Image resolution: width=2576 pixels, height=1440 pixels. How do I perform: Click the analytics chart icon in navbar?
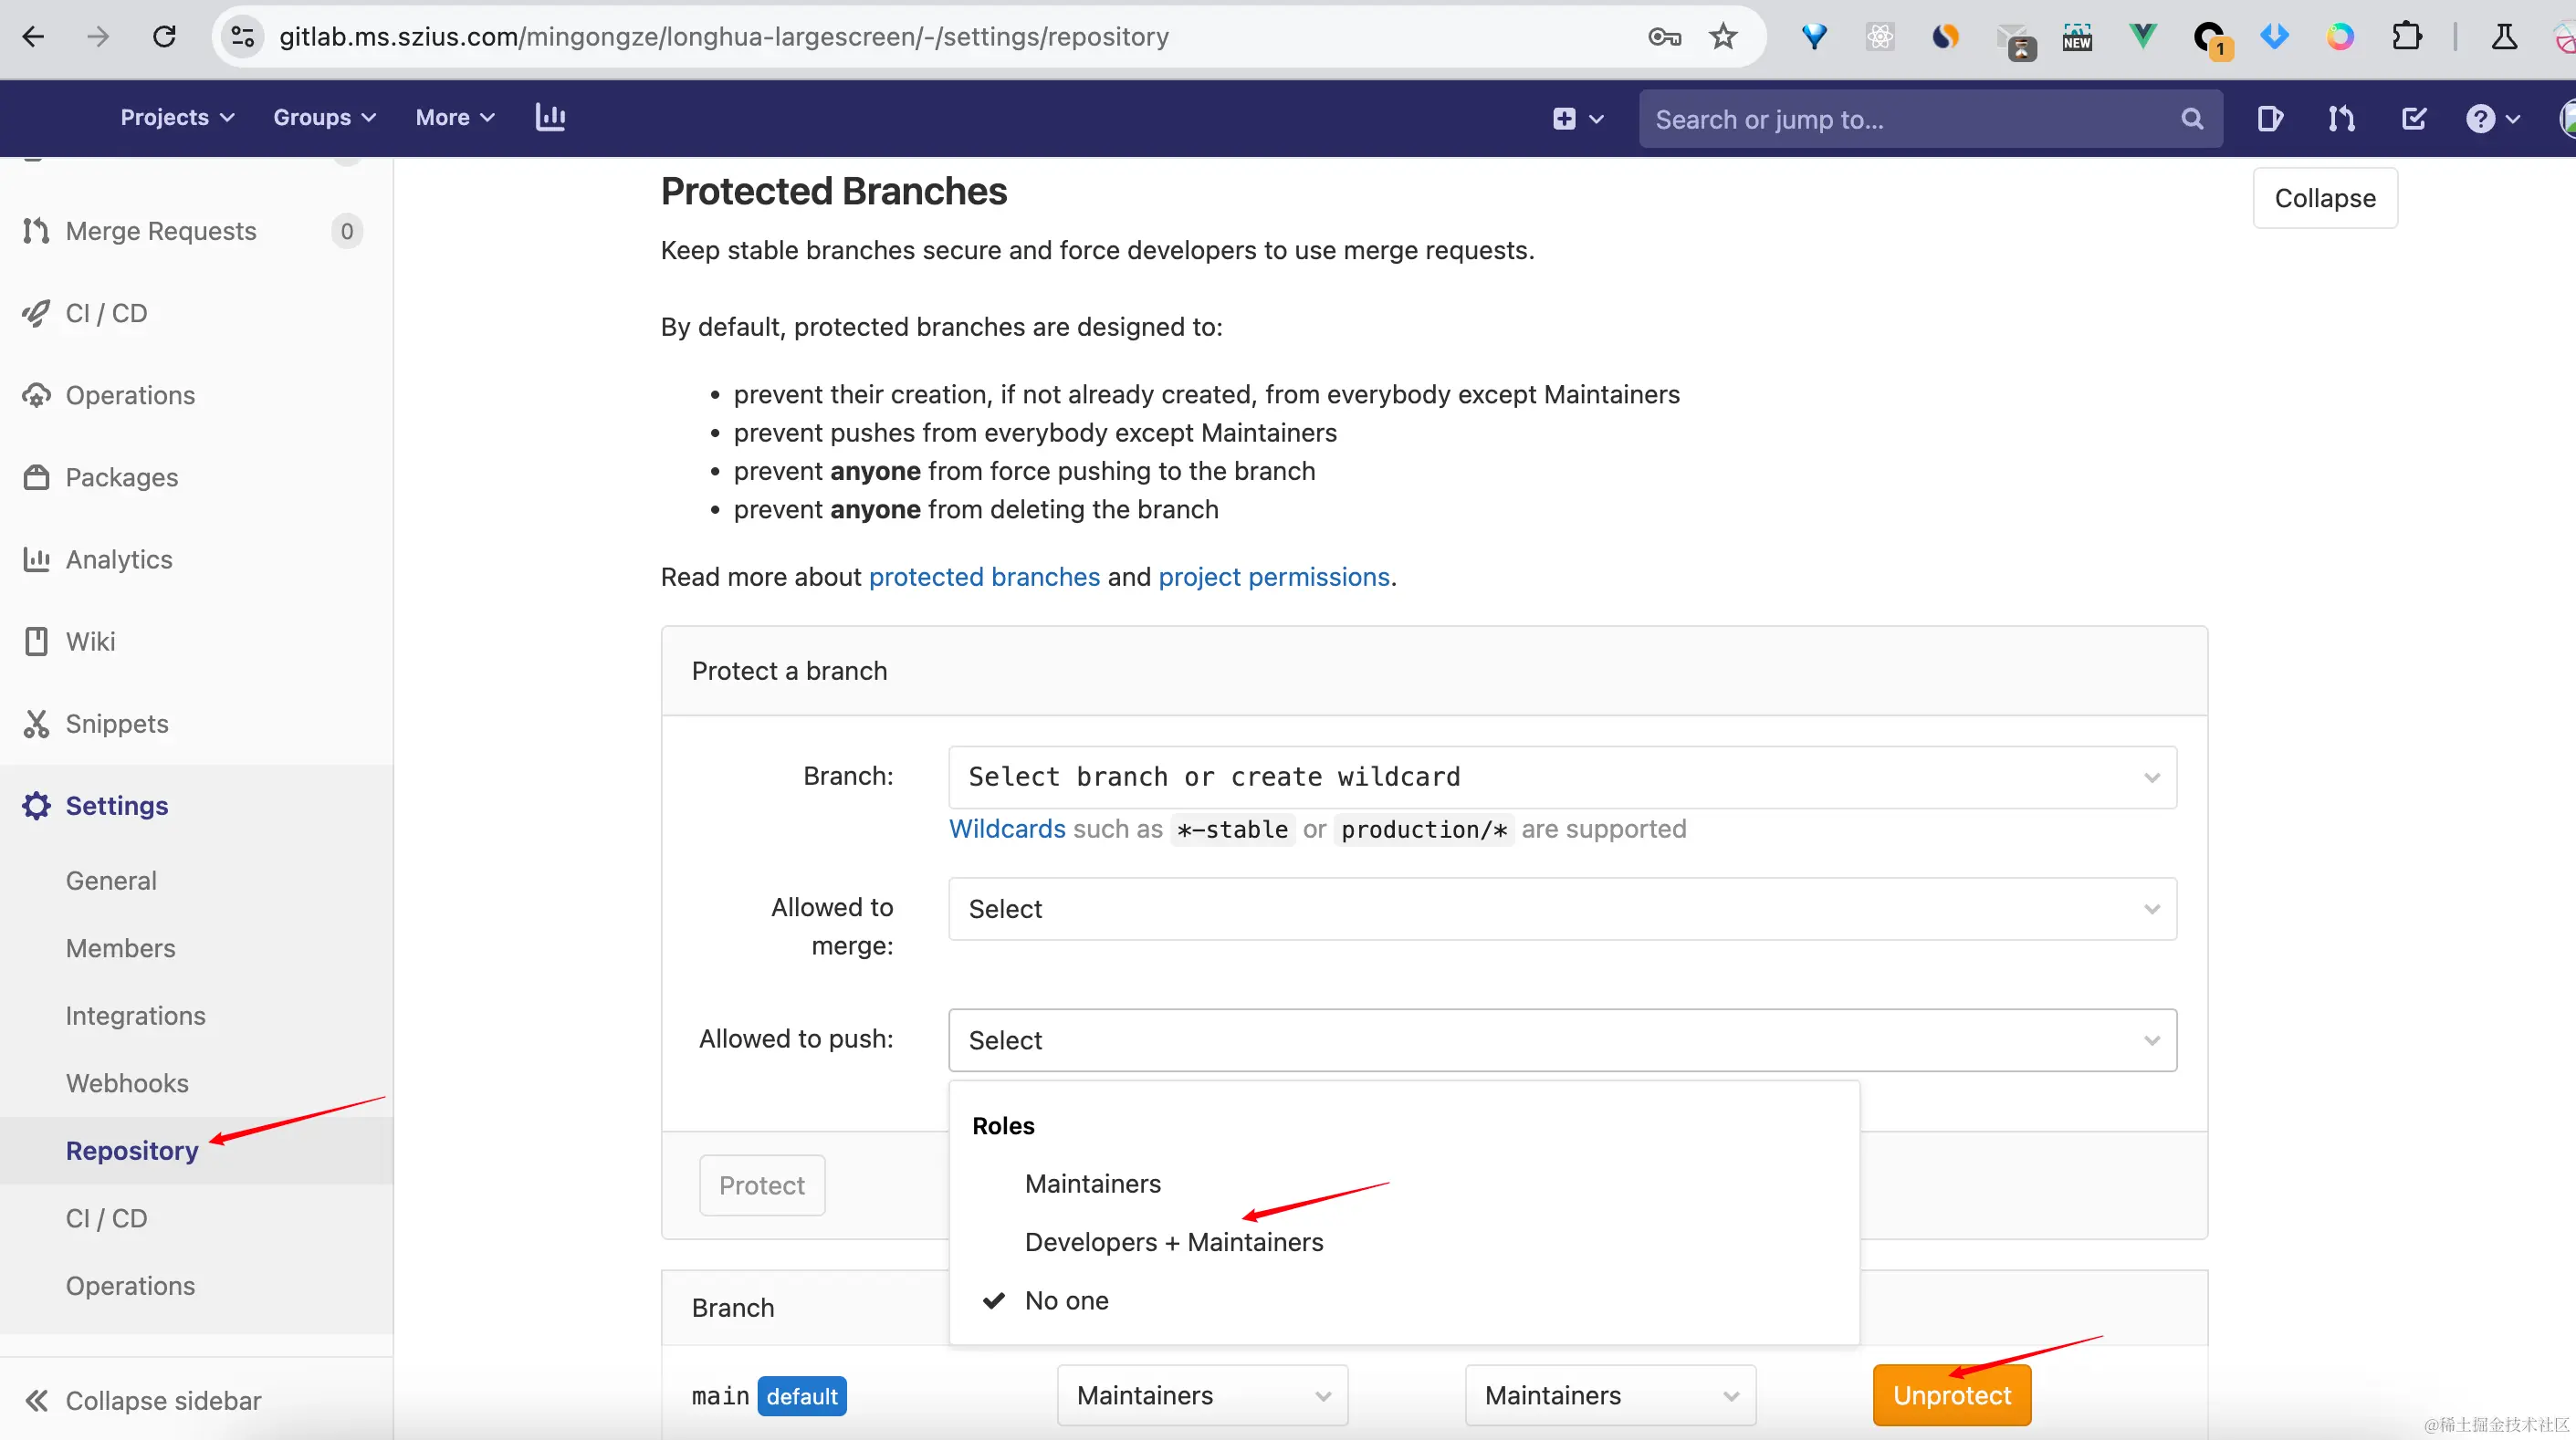point(550,118)
